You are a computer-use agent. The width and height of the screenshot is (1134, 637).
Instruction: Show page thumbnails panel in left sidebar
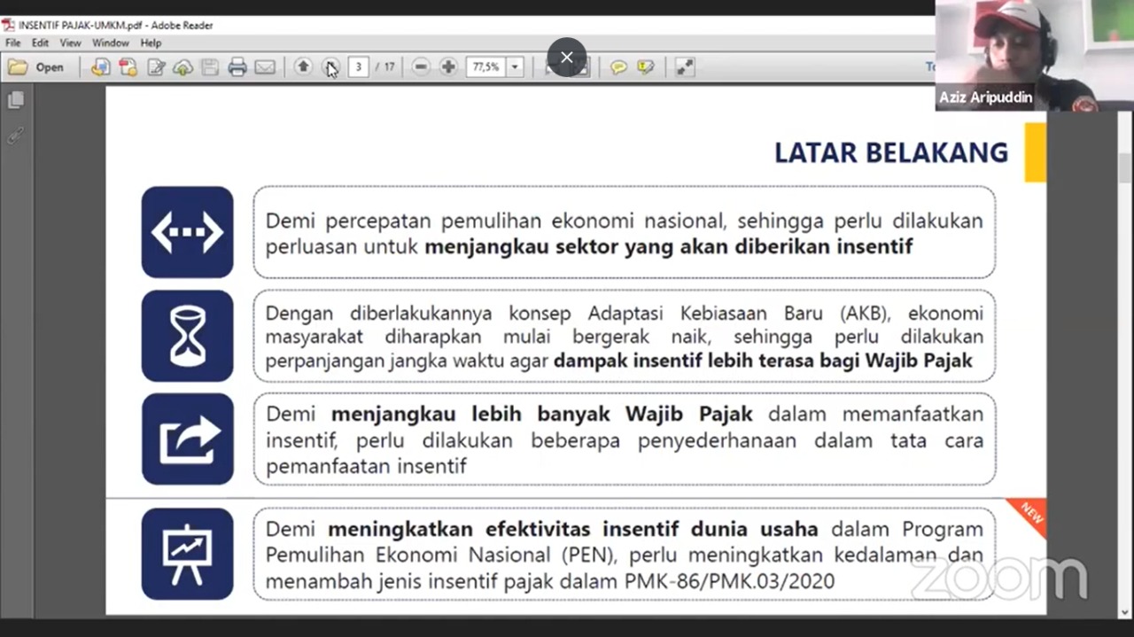[15, 101]
